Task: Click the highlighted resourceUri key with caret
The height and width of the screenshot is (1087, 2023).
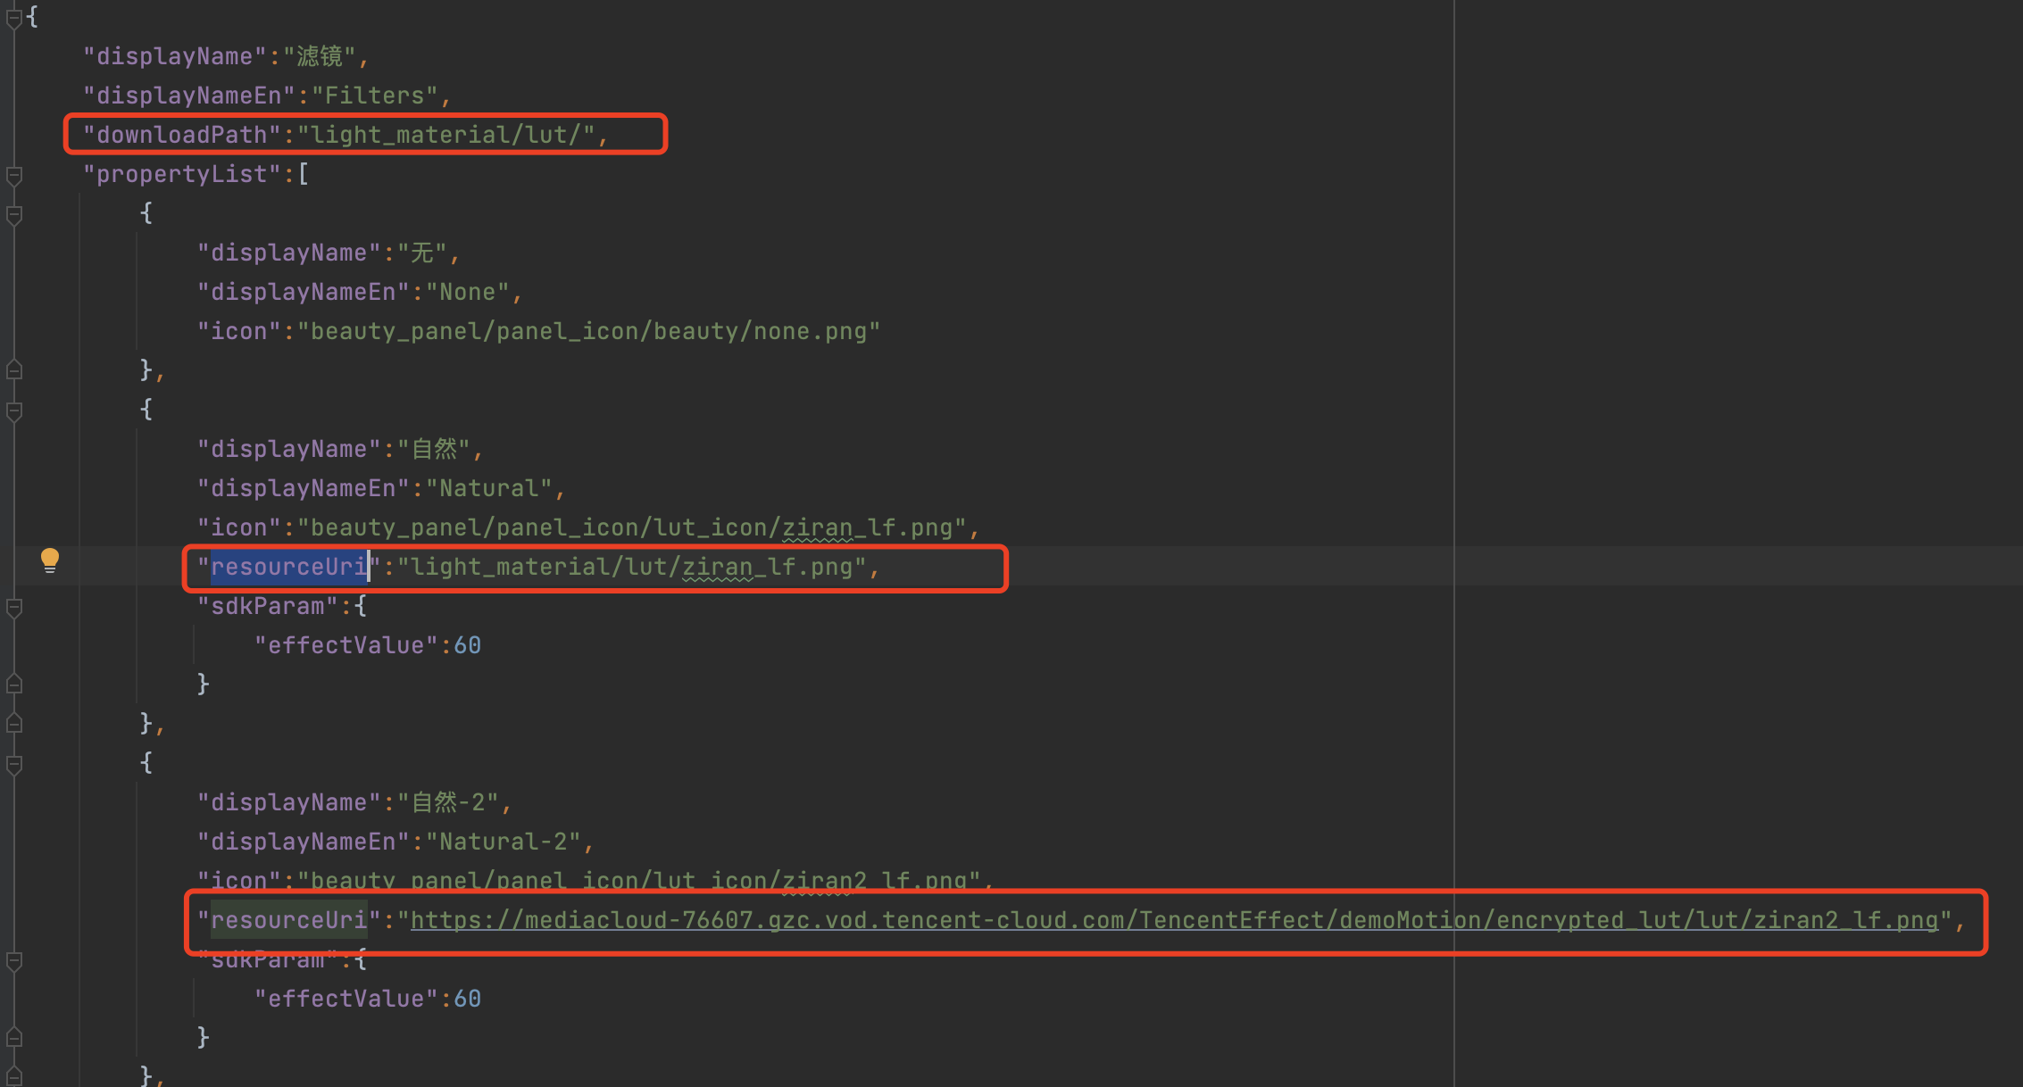Action: [x=288, y=567]
